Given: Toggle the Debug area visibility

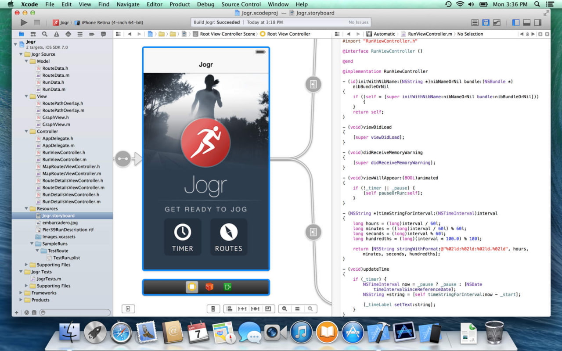Looking at the screenshot, I should click(x=526, y=22).
